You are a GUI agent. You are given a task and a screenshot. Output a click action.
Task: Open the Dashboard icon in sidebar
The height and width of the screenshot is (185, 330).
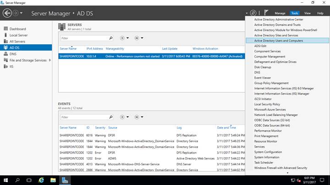click(5, 29)
